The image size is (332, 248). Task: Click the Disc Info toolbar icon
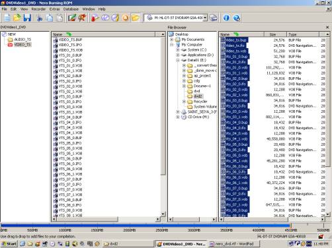pos(105,18)
